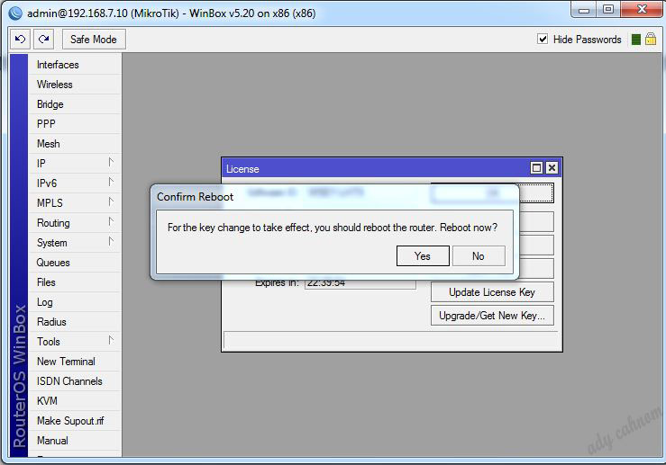The width and height of the screenshot is (666, 465).
Task: Open the Radius menu item
Action: [x=75, y=322]
